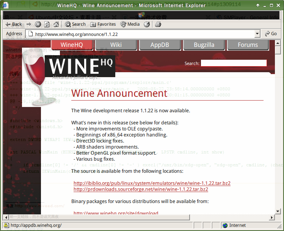Open the Wiki tab
The width and height of the screenshot is (284, 231).
coord(116,45)
